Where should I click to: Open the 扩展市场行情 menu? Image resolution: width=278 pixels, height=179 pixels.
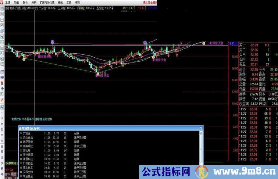coord(47,2)
